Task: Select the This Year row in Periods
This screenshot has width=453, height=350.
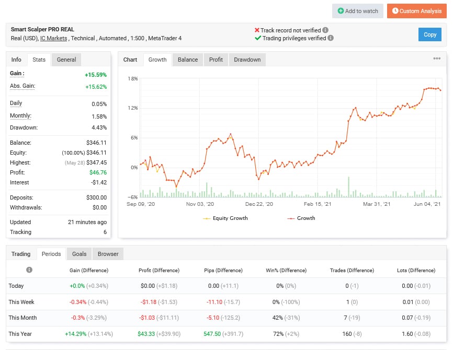Action: [x=22, y=334]
